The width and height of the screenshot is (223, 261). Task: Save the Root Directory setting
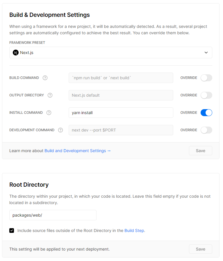200,249
